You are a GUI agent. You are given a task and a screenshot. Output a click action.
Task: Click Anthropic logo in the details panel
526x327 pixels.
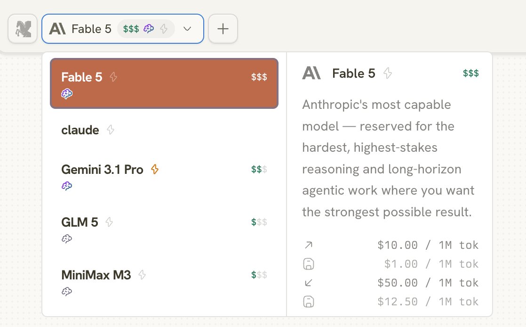pos(311,73)
